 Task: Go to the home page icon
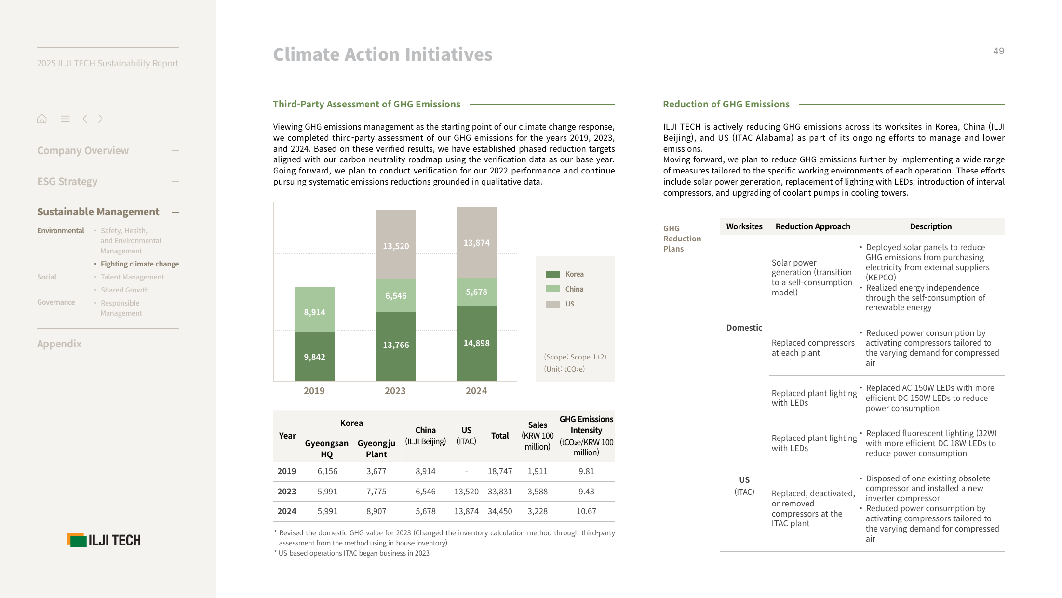click(42, 119)
